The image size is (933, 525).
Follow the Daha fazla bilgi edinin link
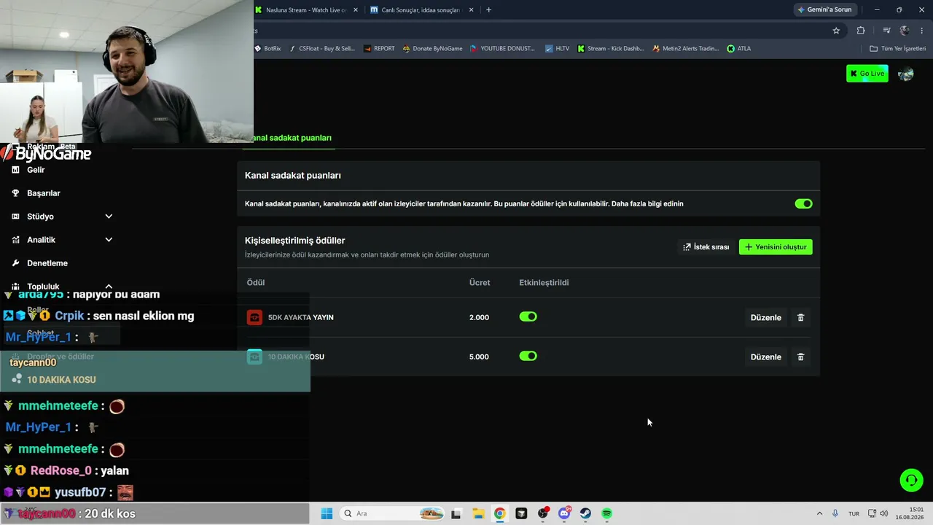(647, 204)
